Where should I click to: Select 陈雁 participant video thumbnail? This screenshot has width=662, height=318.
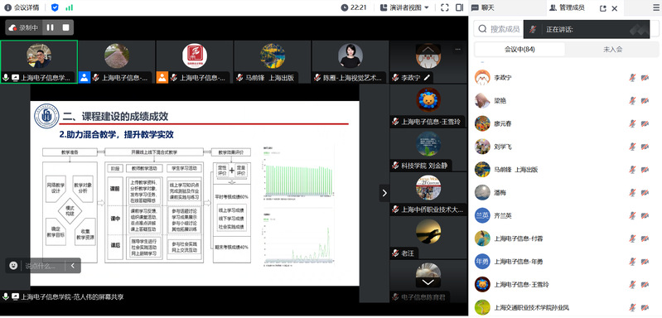pos(350,61)
